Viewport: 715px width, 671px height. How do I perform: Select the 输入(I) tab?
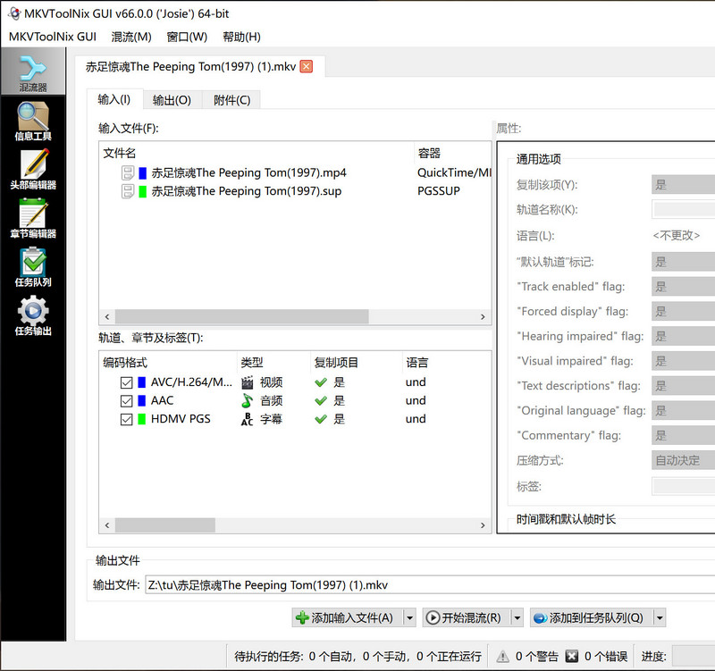pos(114,99)
